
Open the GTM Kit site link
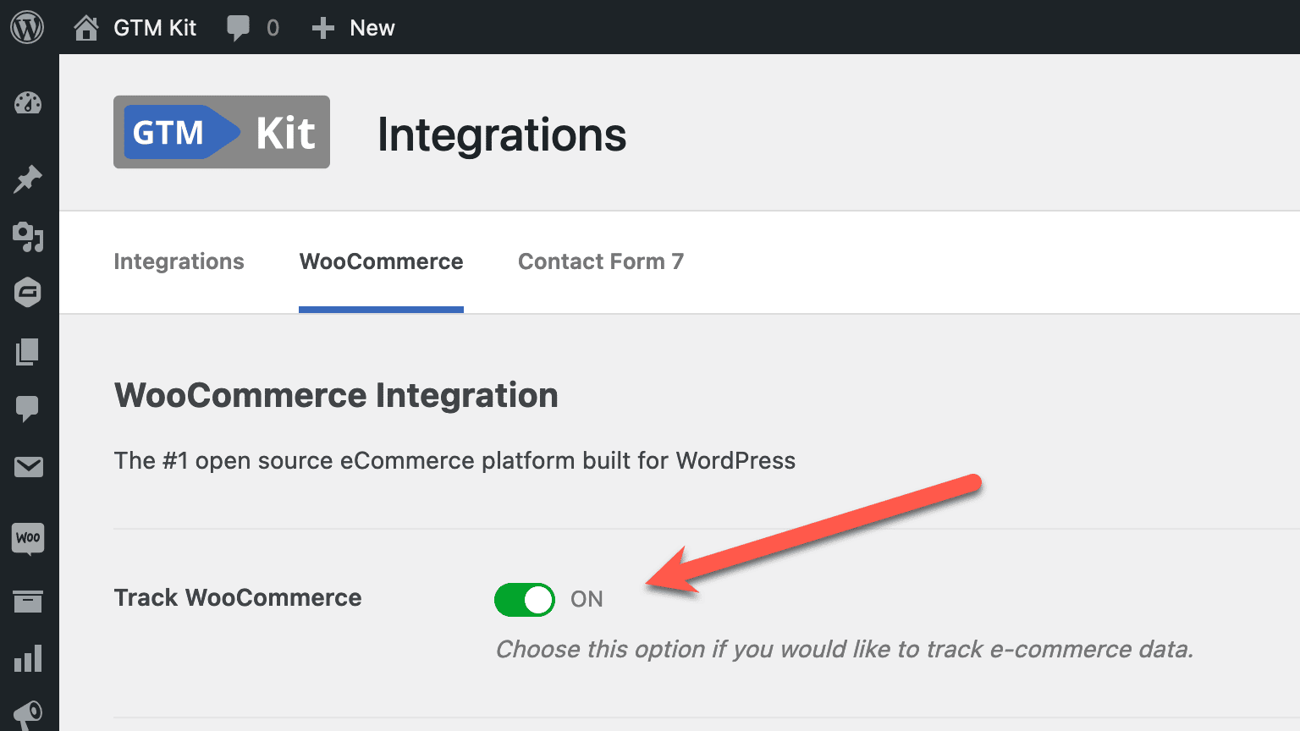(x=155, y=28)
